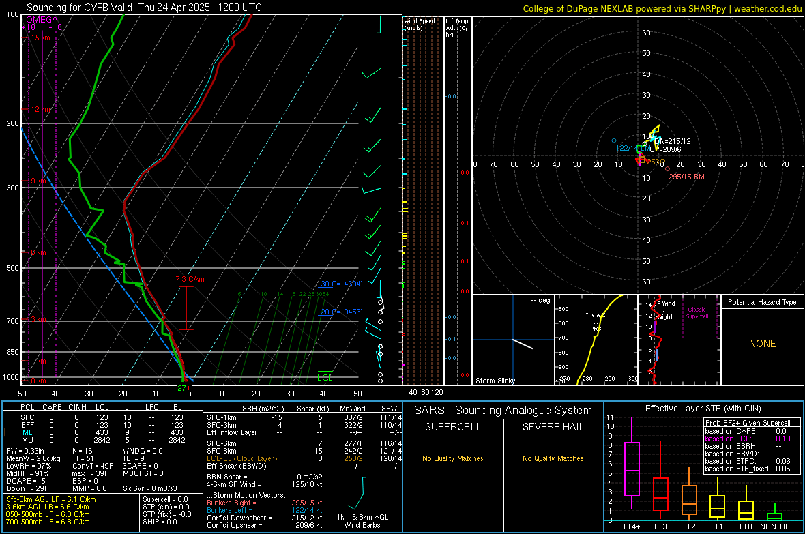Click the green NONTOR axis label
This screenshot has width=805, height=534.
point(775,526)
